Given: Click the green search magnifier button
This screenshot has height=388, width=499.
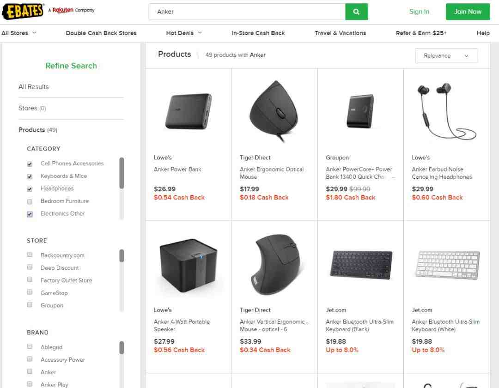Looking at the screenshot, I should point(356,12).
